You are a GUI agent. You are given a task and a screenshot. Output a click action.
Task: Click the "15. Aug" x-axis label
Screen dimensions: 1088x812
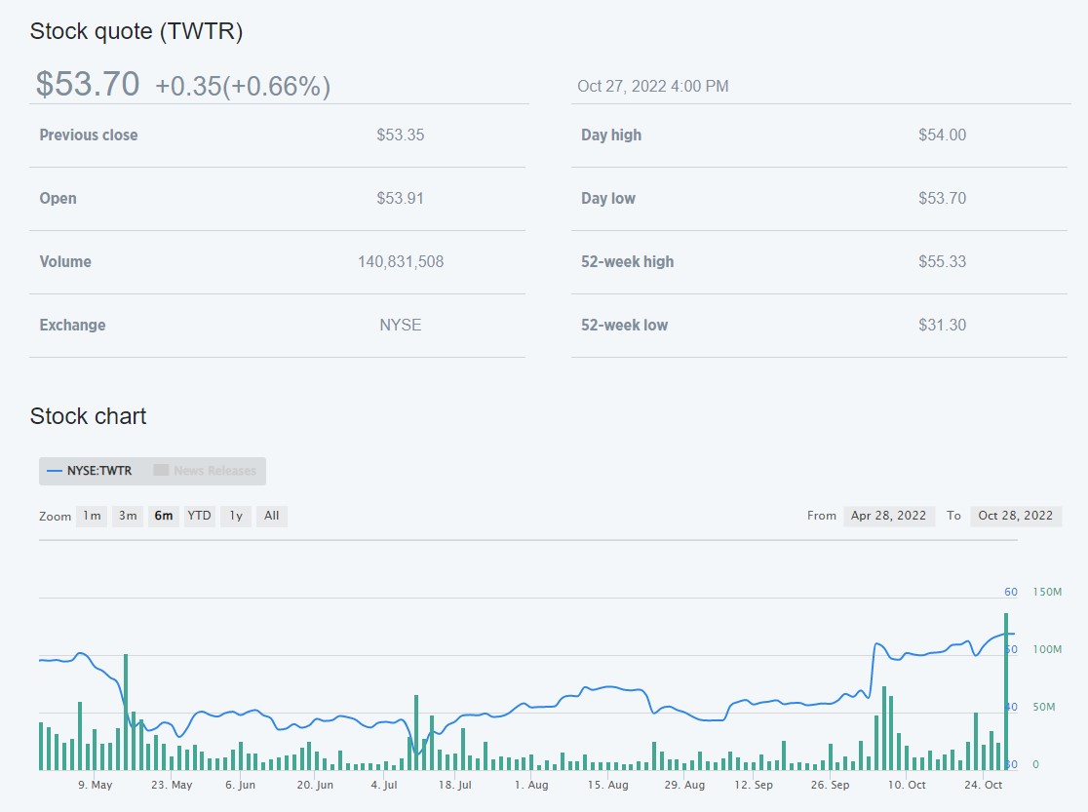(607, 785)
